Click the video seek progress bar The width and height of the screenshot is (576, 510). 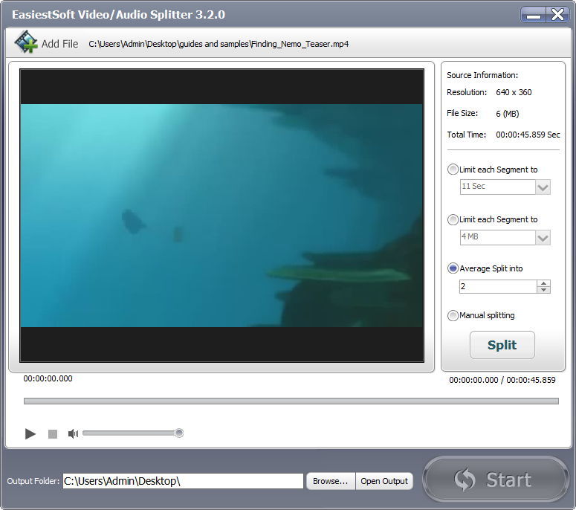291,401
